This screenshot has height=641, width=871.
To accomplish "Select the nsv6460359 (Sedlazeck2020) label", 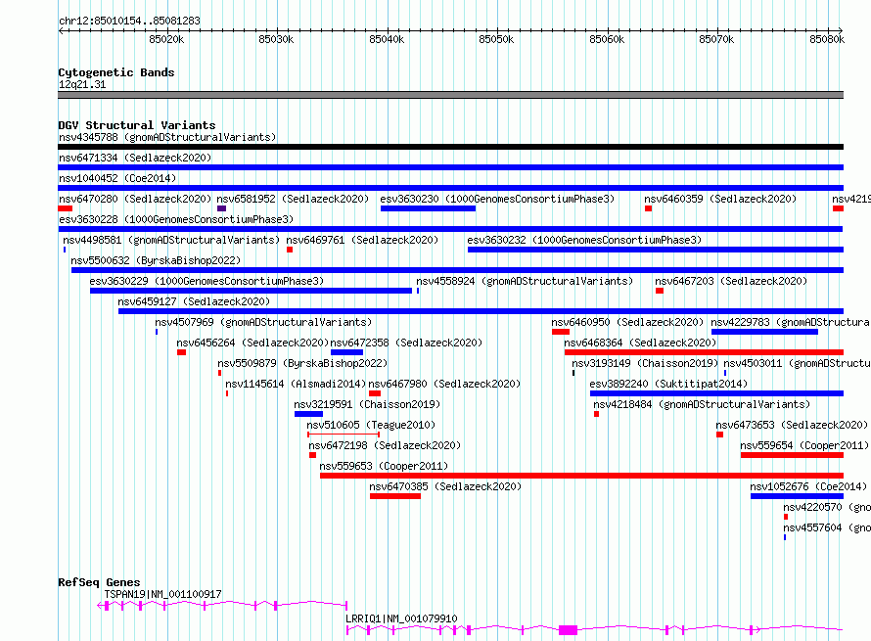I will [x=720, y=199].
